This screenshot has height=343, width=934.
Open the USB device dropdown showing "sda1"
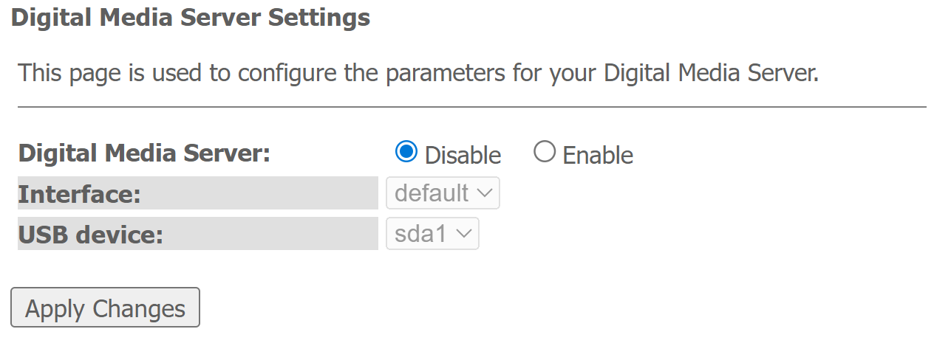point(432,234)
